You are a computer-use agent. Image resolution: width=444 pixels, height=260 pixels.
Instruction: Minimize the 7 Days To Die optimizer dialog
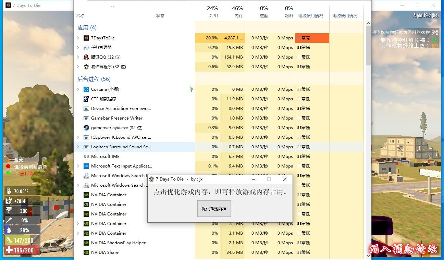point(254,179)
